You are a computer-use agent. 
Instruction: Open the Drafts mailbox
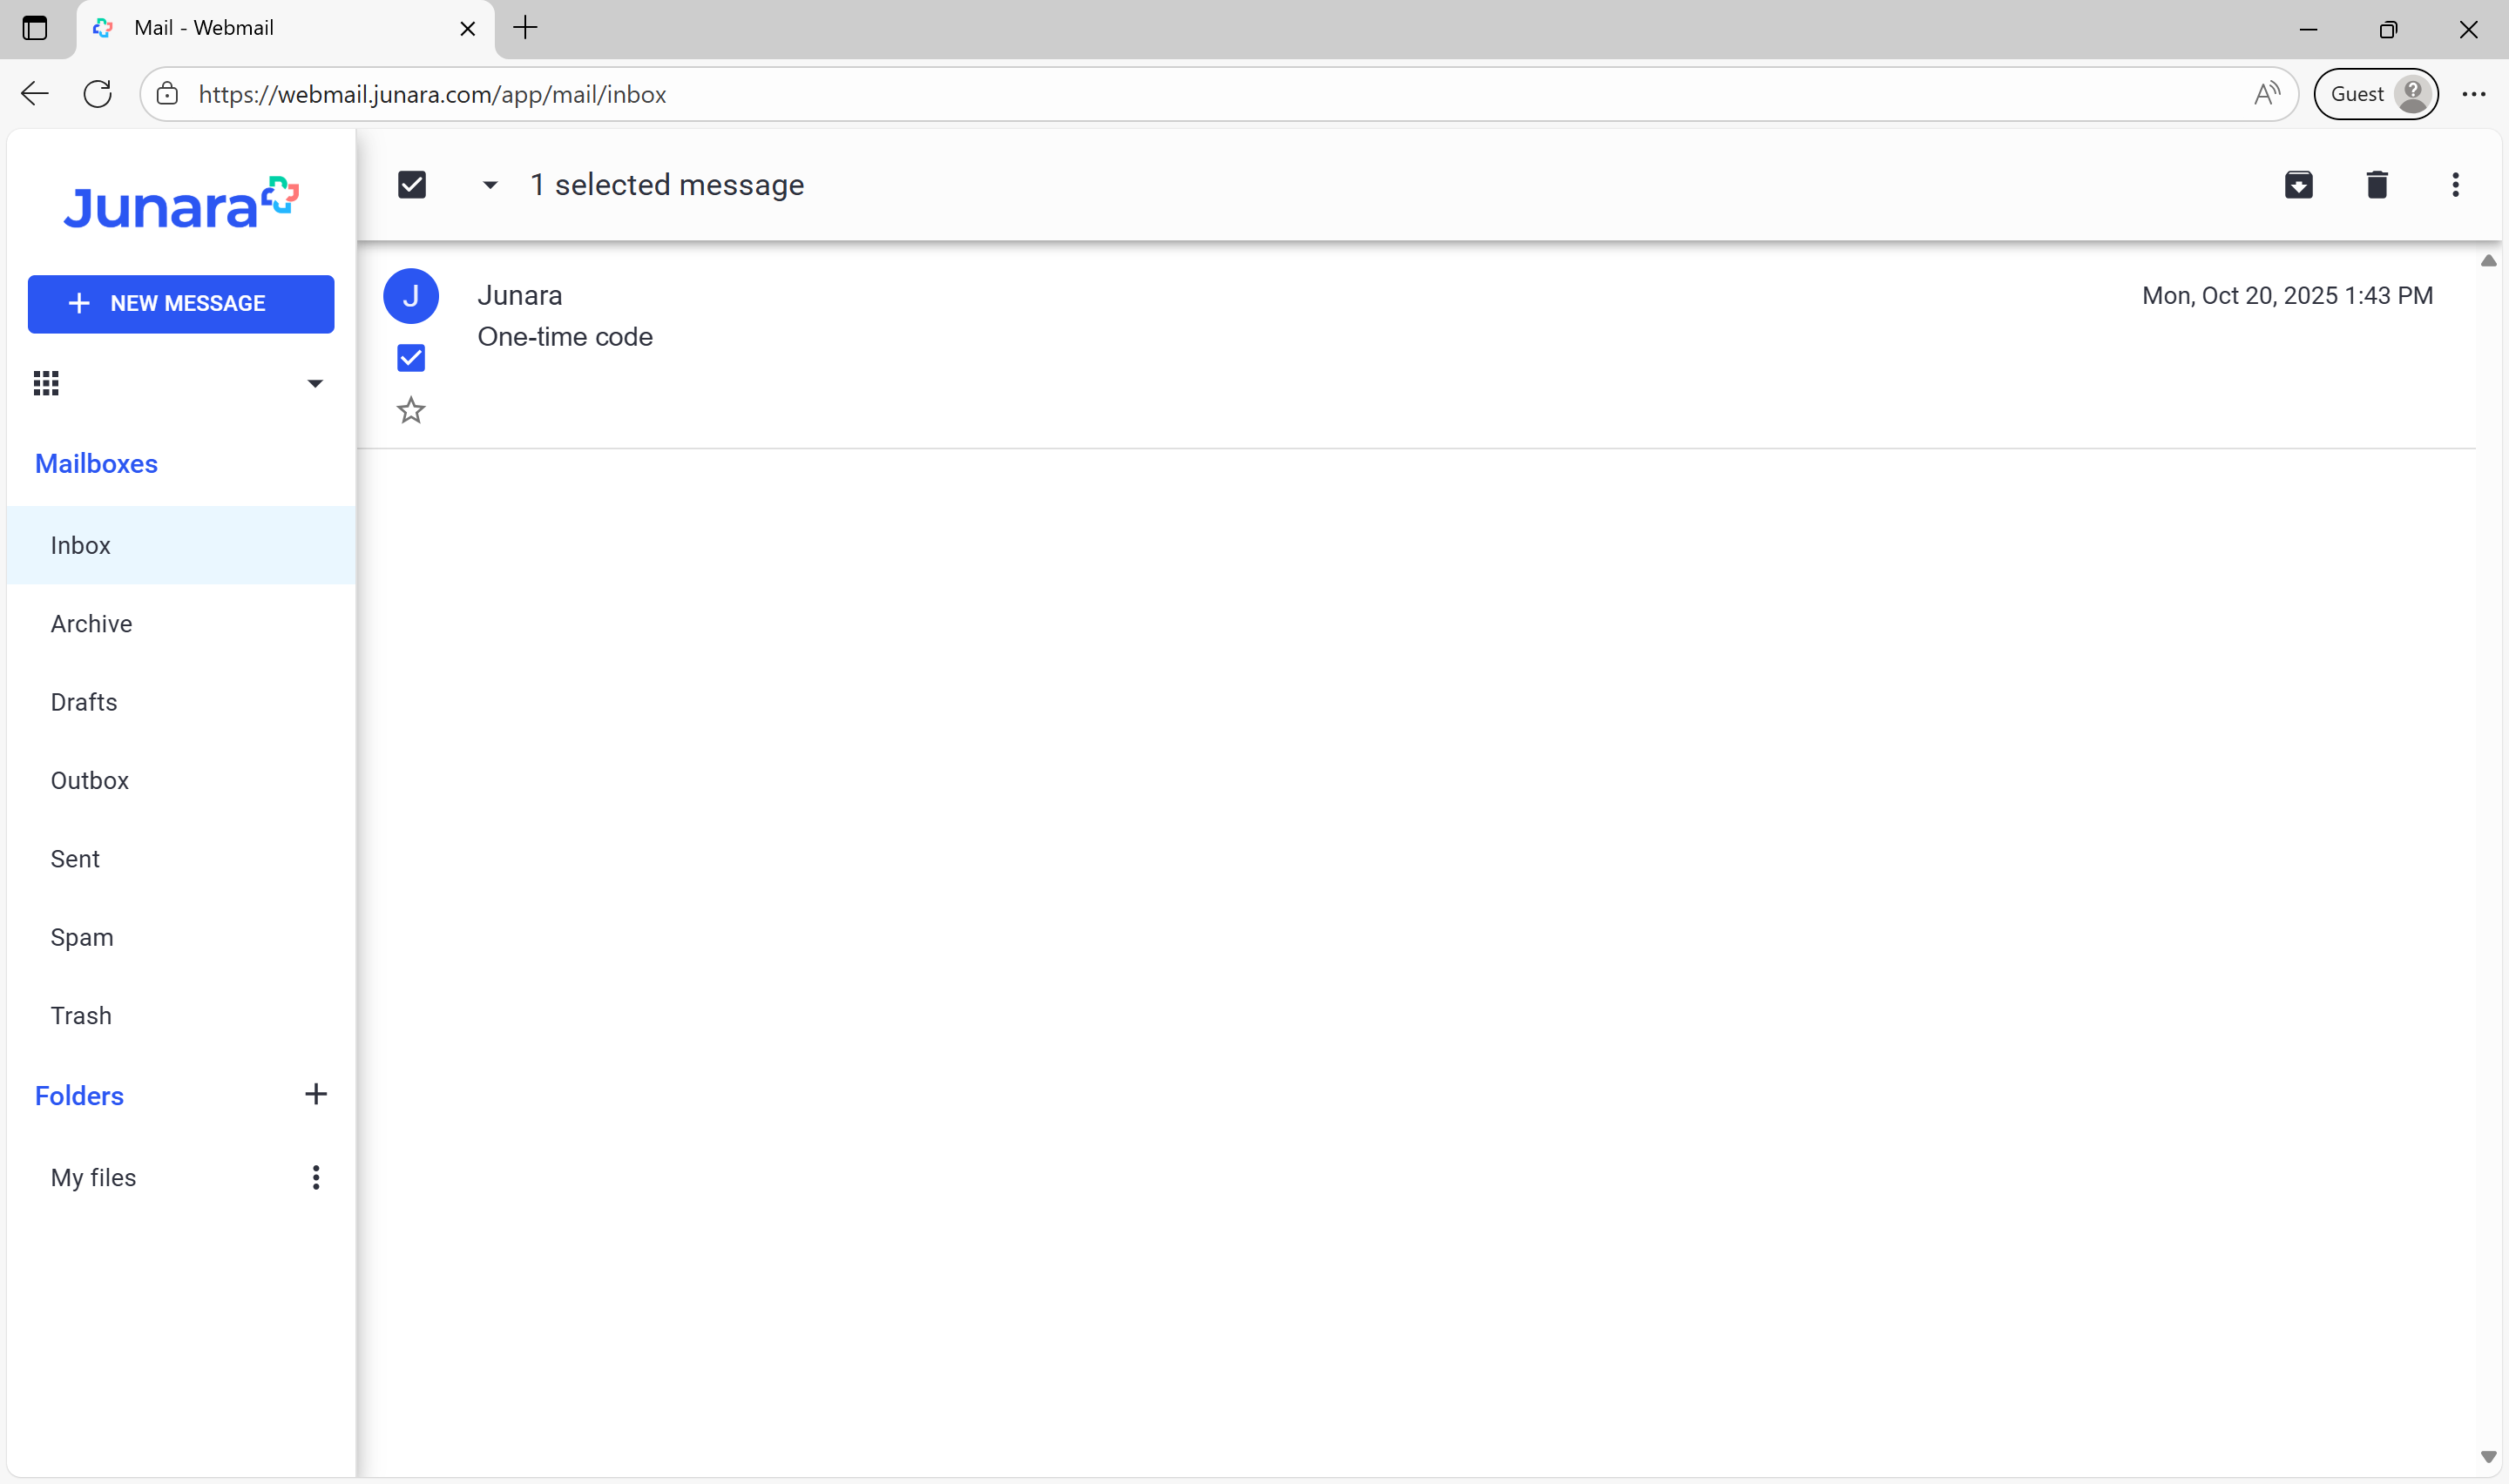click(x=181, y=702)
